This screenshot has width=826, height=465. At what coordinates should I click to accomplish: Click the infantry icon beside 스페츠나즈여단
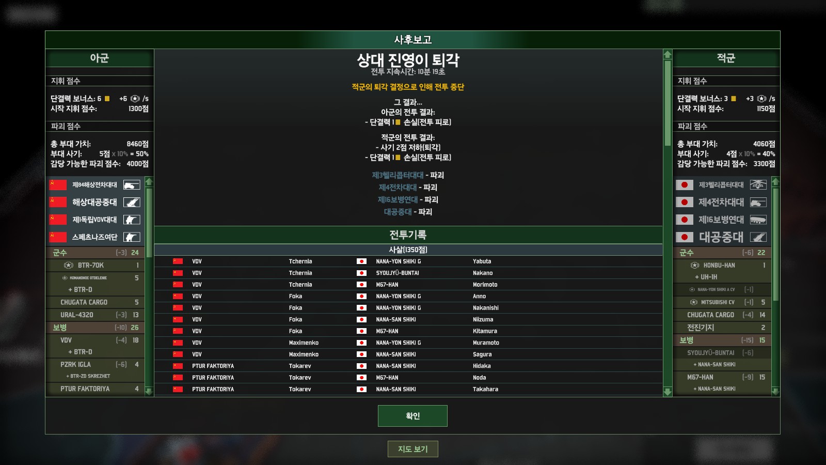[132, 237]
